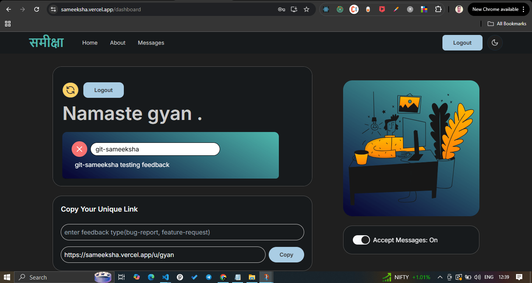Click the red X icon beside git-sameeksha
Screen dimensions: 532x283
pos(79,149)
